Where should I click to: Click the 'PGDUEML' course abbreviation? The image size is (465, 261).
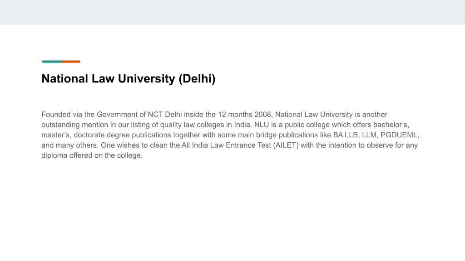pyautogui.click(x=399, y=135)
